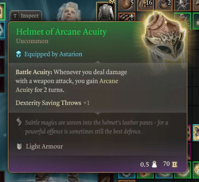This screenshot has height=182, width=199.
Task: Click the helmet icon beside Equipped by Astarion
Action: (19, 54)
